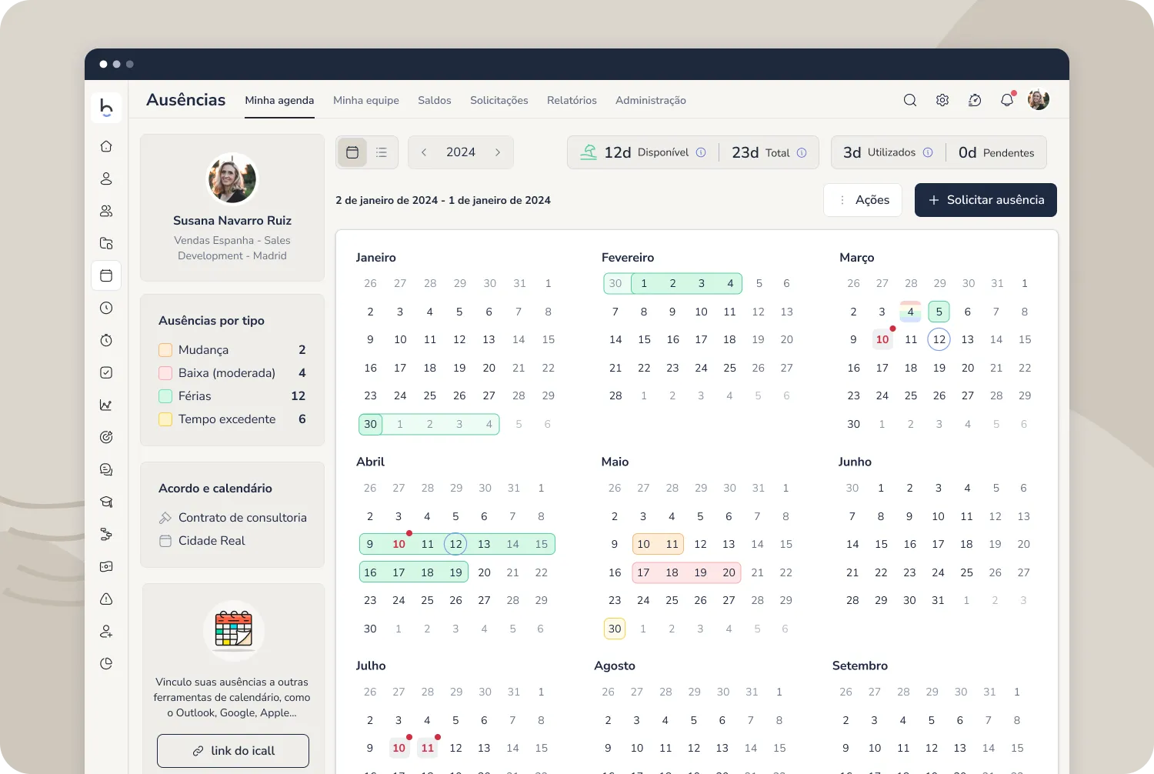
Task: Open the stopwatch timer sidebar icon
Action: coord(106,340)
